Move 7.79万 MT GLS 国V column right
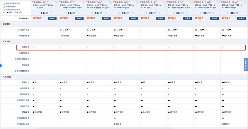This screenshot has width=248, height=129. [186, 13]
